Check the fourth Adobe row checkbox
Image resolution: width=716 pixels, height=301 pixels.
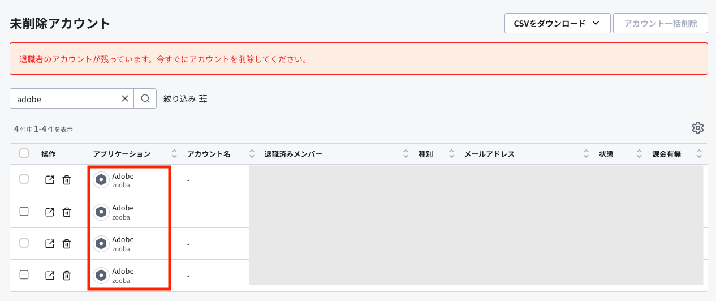coord(24,274)
